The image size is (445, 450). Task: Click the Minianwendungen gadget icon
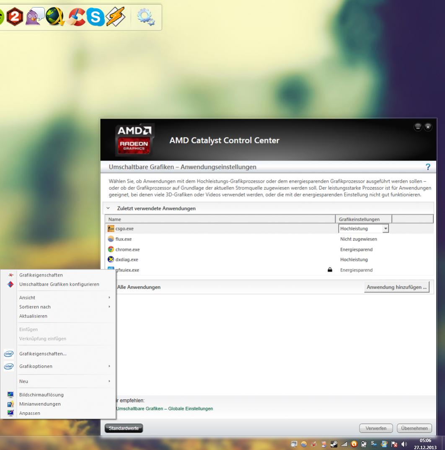(x=10, y=404)
